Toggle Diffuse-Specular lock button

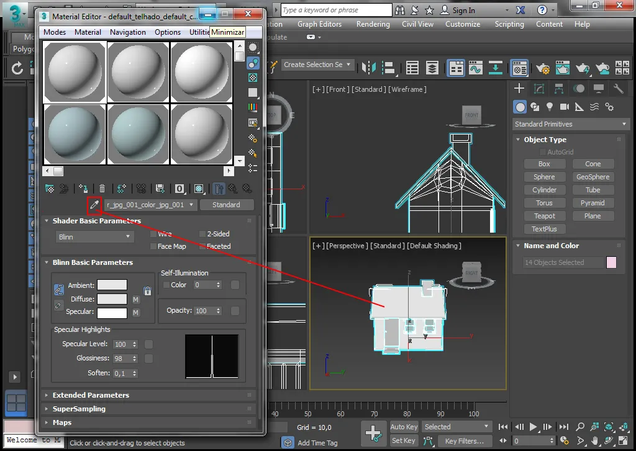pyautogui.click(x=58, y=306)
